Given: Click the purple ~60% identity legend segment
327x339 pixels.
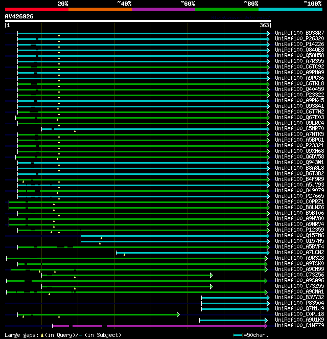Looking at the screenshot, I should click(x=163, y=9).
